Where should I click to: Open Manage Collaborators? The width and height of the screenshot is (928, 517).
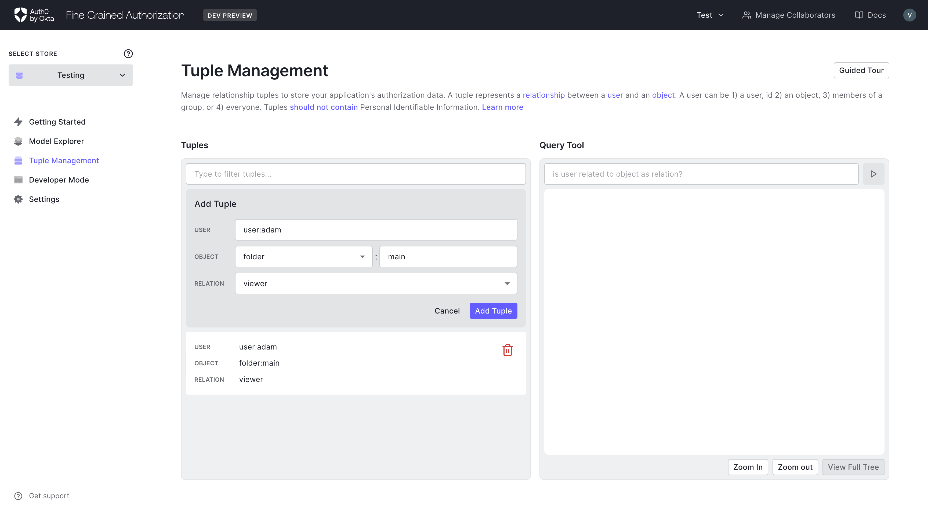789,15
